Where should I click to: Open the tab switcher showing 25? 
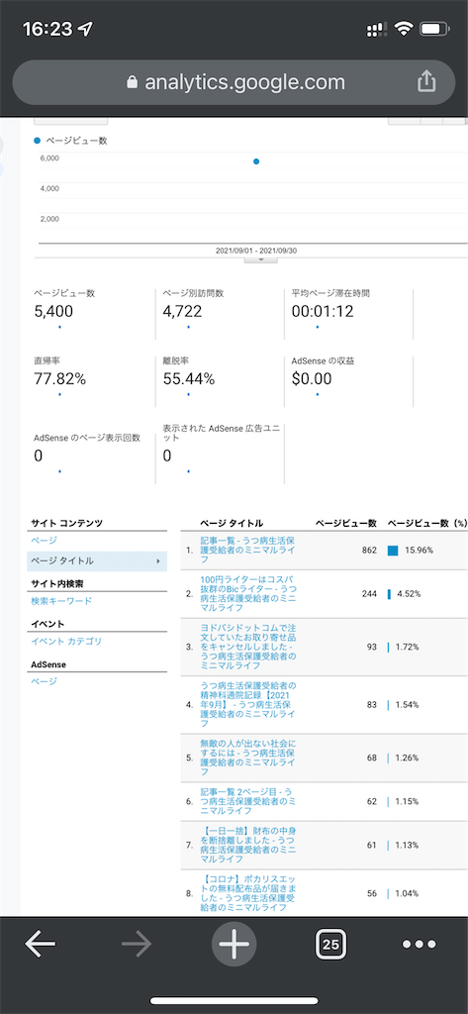(x=330, y=944)
